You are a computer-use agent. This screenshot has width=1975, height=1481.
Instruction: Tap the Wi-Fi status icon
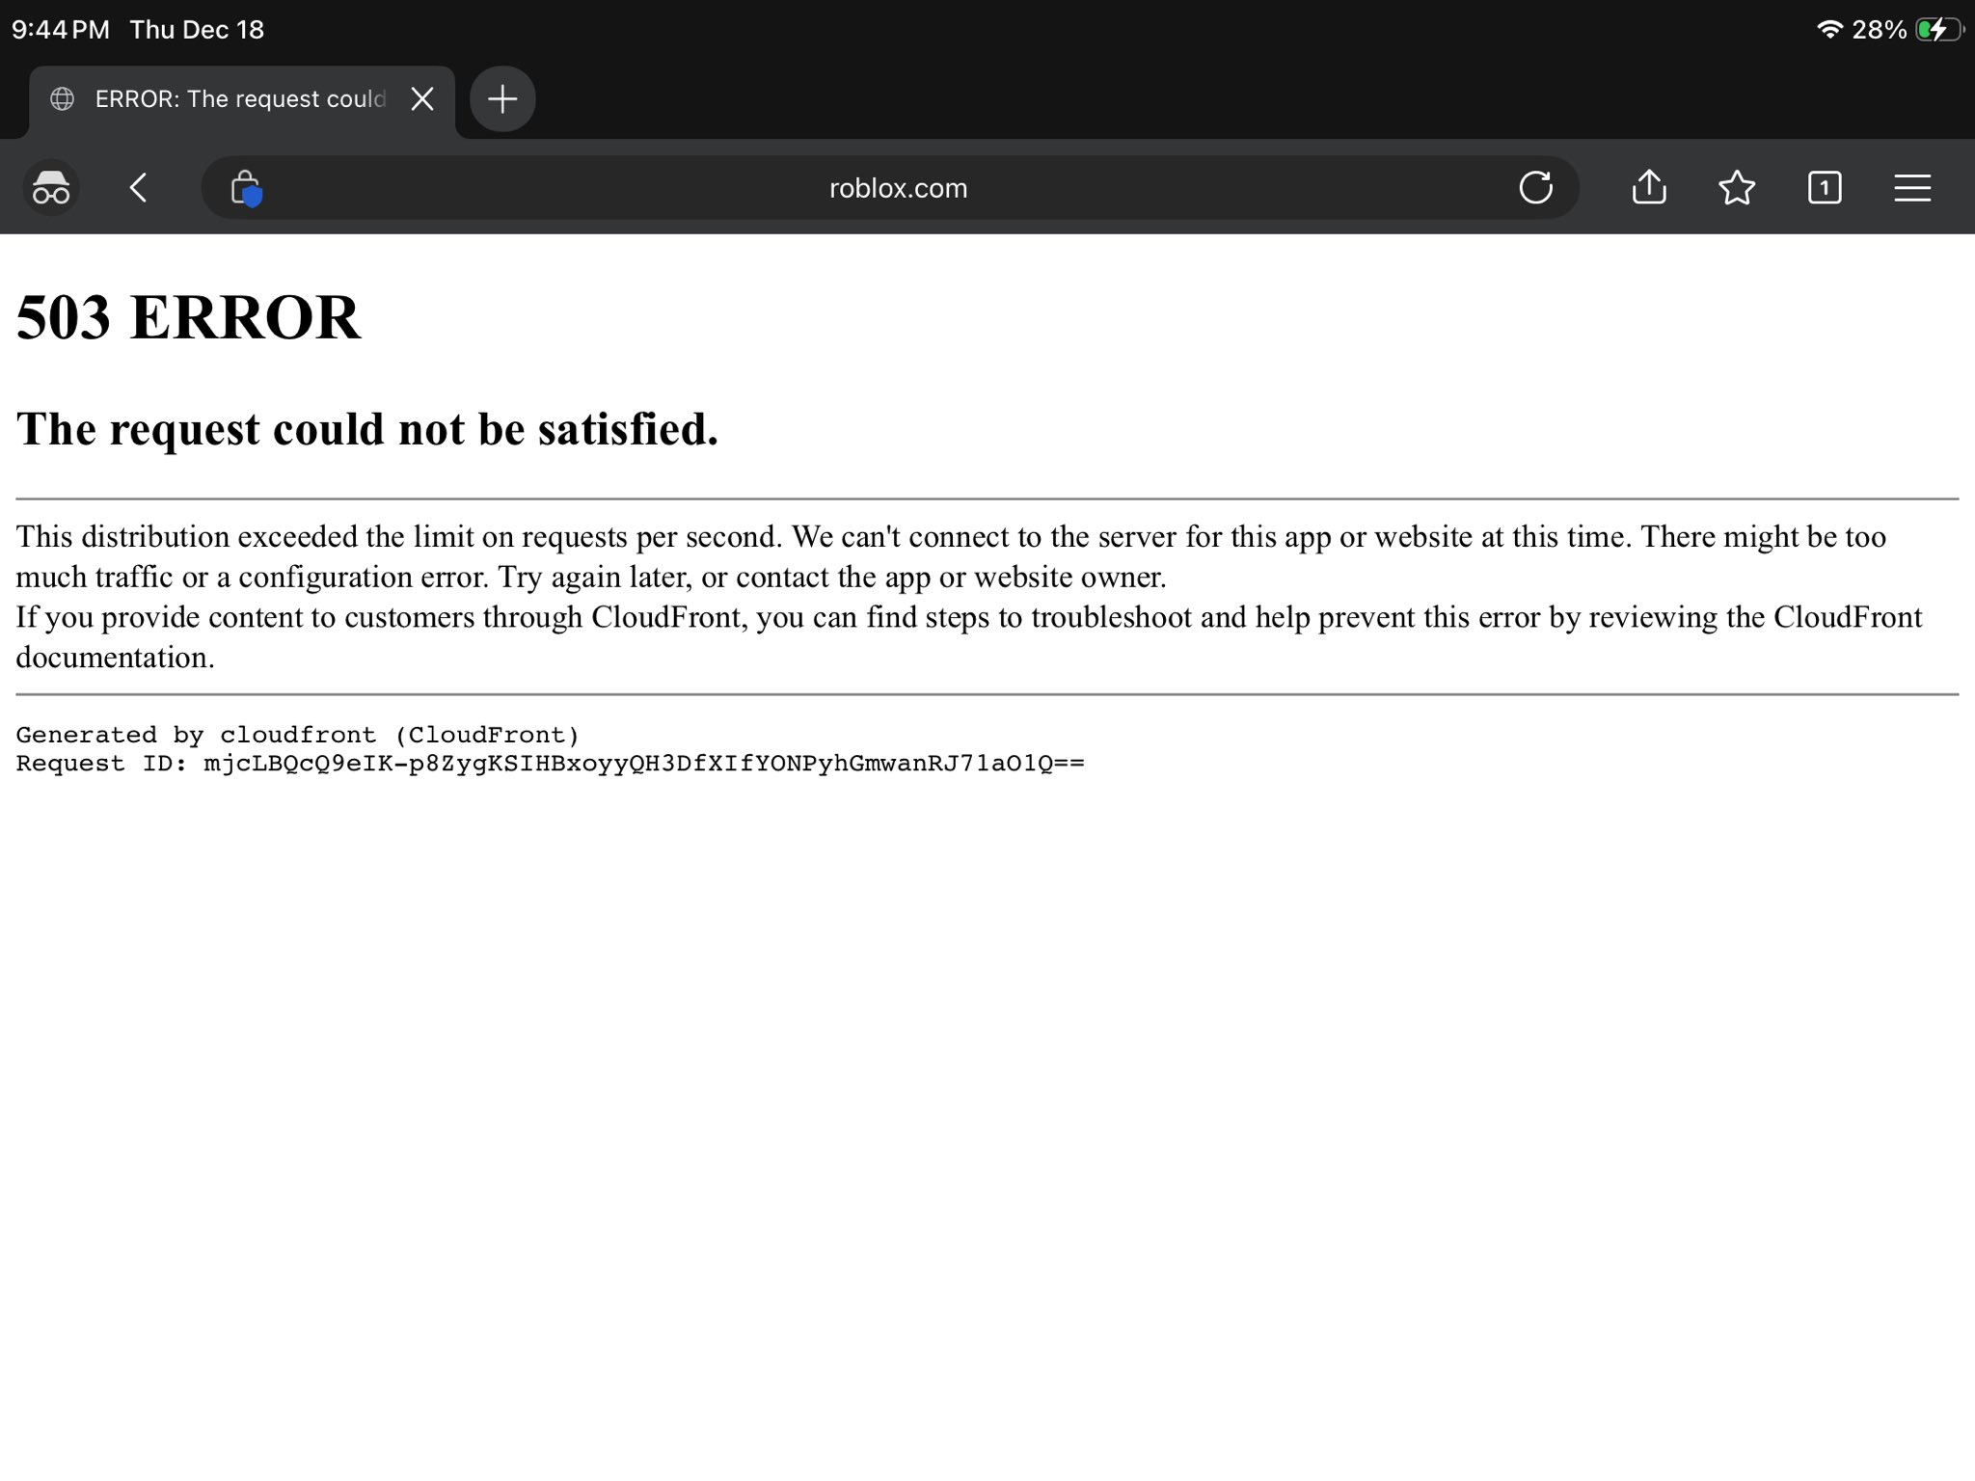(x=1828, y=30)
